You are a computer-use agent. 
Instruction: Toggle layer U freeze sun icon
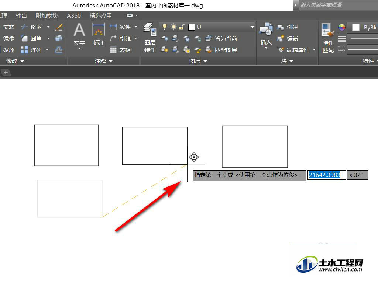point(173,27)
